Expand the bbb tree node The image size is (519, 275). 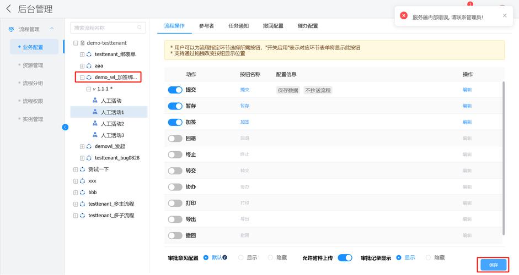(76, 193)
